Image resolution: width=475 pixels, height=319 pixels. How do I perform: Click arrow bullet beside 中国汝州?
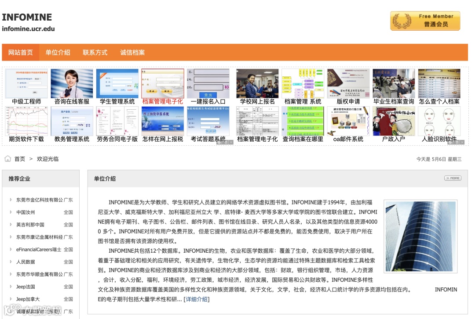click(11, 212)
